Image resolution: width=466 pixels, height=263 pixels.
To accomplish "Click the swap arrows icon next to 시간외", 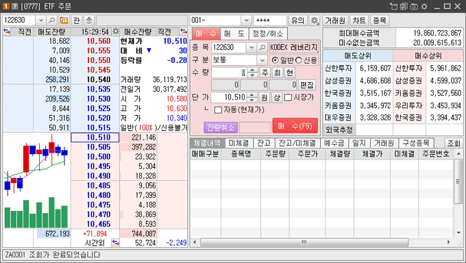I will click(x=115, y=242).
